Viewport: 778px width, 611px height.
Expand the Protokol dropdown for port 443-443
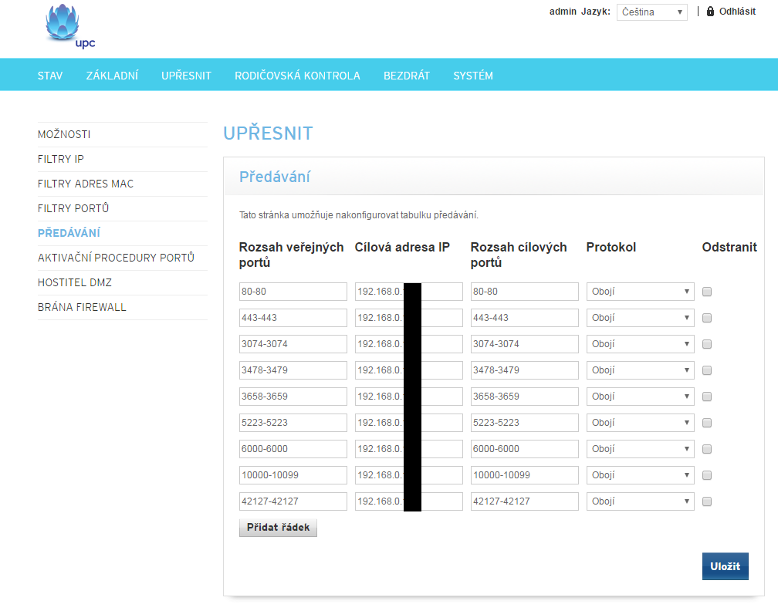(x=640, y=318)
